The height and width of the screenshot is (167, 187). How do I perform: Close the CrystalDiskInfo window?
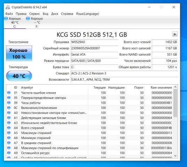[x=174, y=7]
